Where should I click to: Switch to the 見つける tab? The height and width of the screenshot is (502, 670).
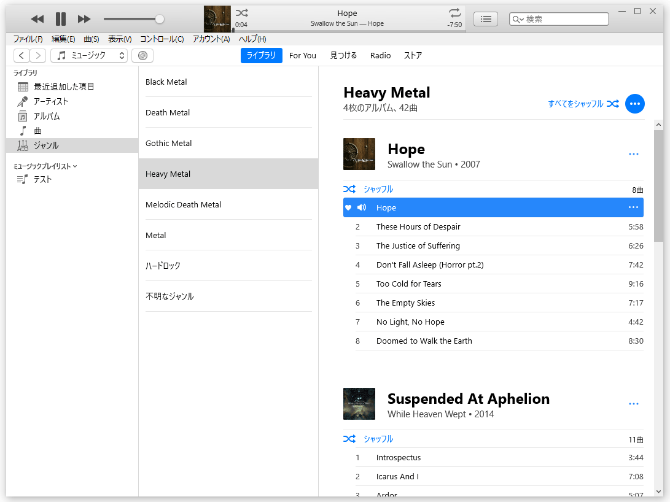[x=343, y=55]
